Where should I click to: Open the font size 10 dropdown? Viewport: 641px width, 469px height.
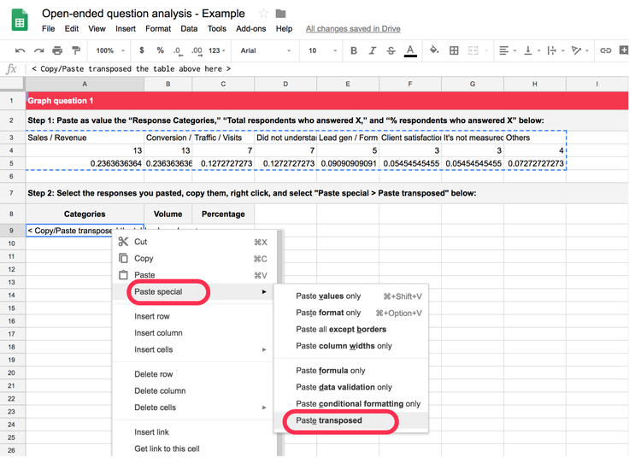point(322,50)
